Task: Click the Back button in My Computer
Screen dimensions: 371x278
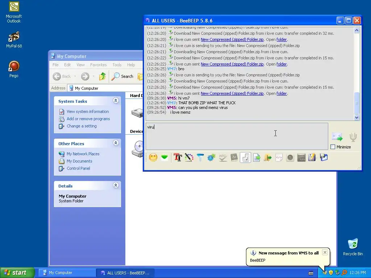Action: 62,76
